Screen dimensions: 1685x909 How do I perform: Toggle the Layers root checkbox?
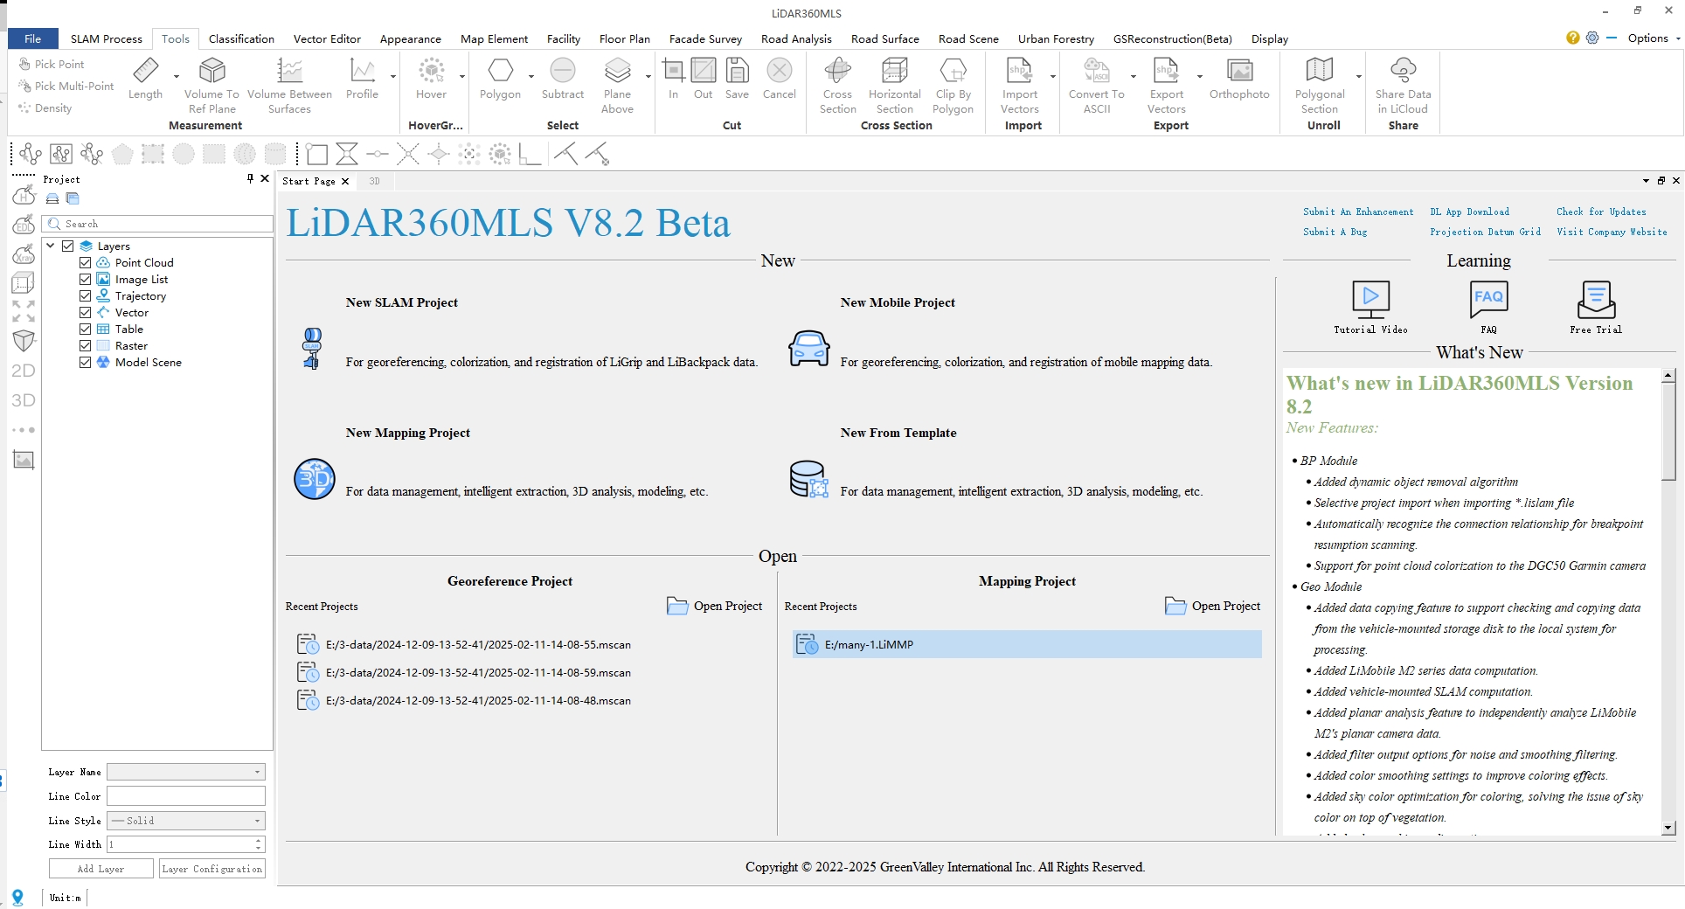pos(68,246)
